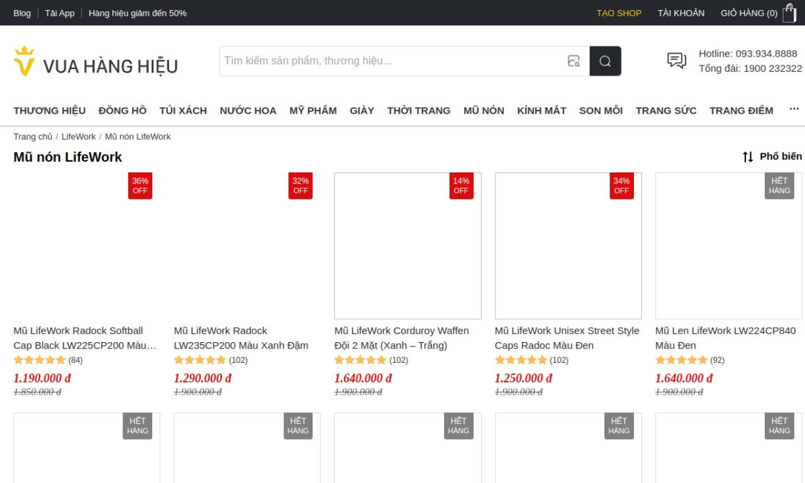Open MỸ PHẨM category
Screen dimensions: 805x483
click(313, 111)
